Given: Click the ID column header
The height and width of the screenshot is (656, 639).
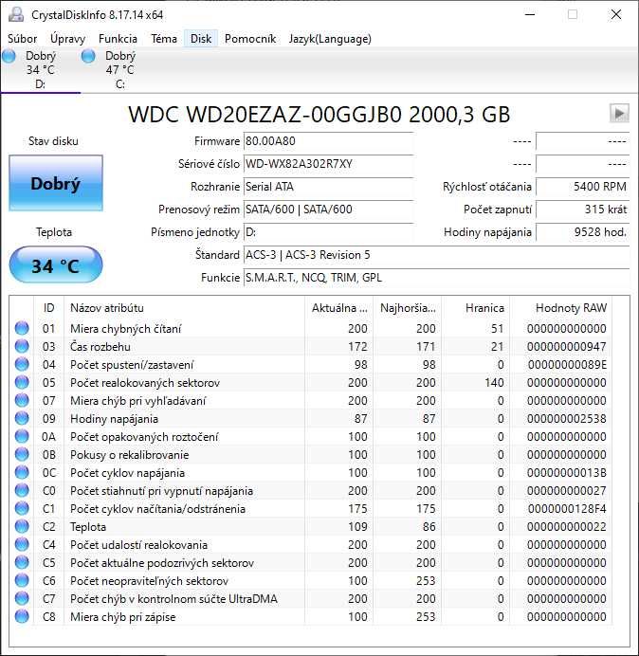Looking at the screenshot, I should [x=48, y=308].
